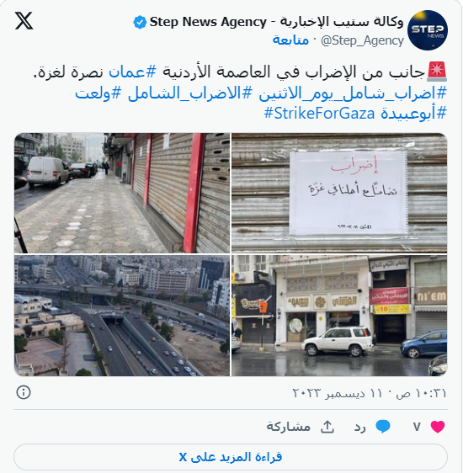Open the X logo link
Viewport: 463px width, 473px height.
(x=24, y=21)
